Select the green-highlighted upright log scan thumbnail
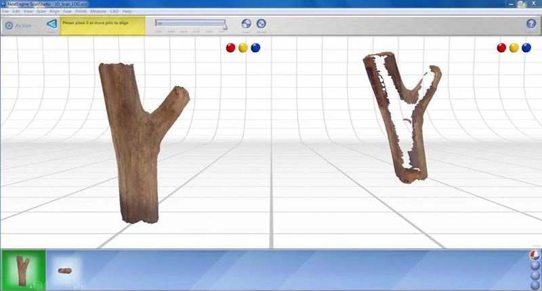 [23, 270]
